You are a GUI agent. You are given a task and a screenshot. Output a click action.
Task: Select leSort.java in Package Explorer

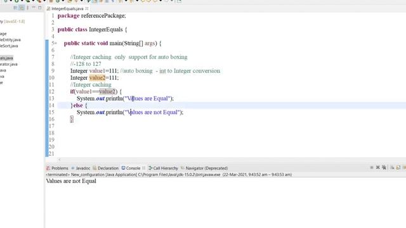[x=9, y=46]
